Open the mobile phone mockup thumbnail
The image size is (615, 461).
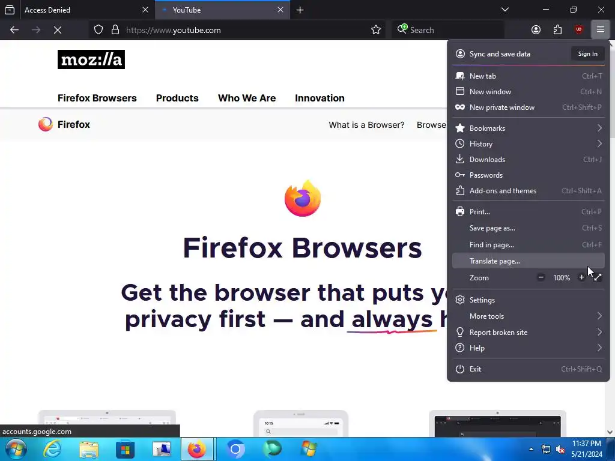tap(301, 423)
